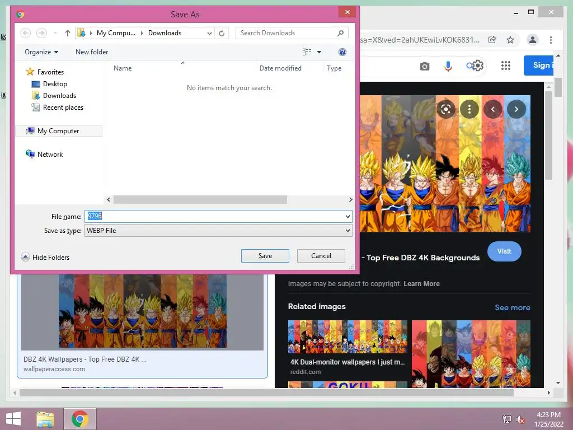The image size is (573, 430).
Task: Select DBZ 4K Wallpapers result thumbnail
Action: click(142, 311)
